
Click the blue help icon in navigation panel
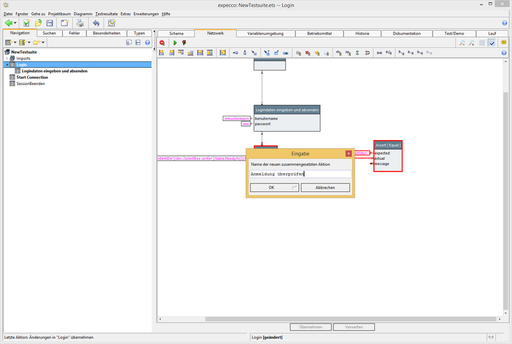point(147,43)
